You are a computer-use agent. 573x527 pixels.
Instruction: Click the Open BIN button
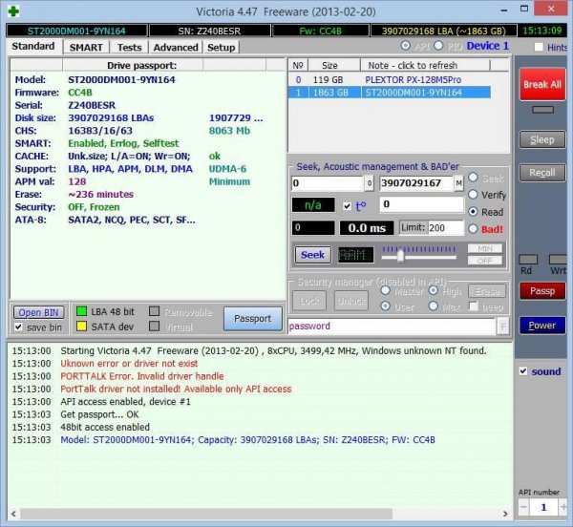[x=38, y=312]
